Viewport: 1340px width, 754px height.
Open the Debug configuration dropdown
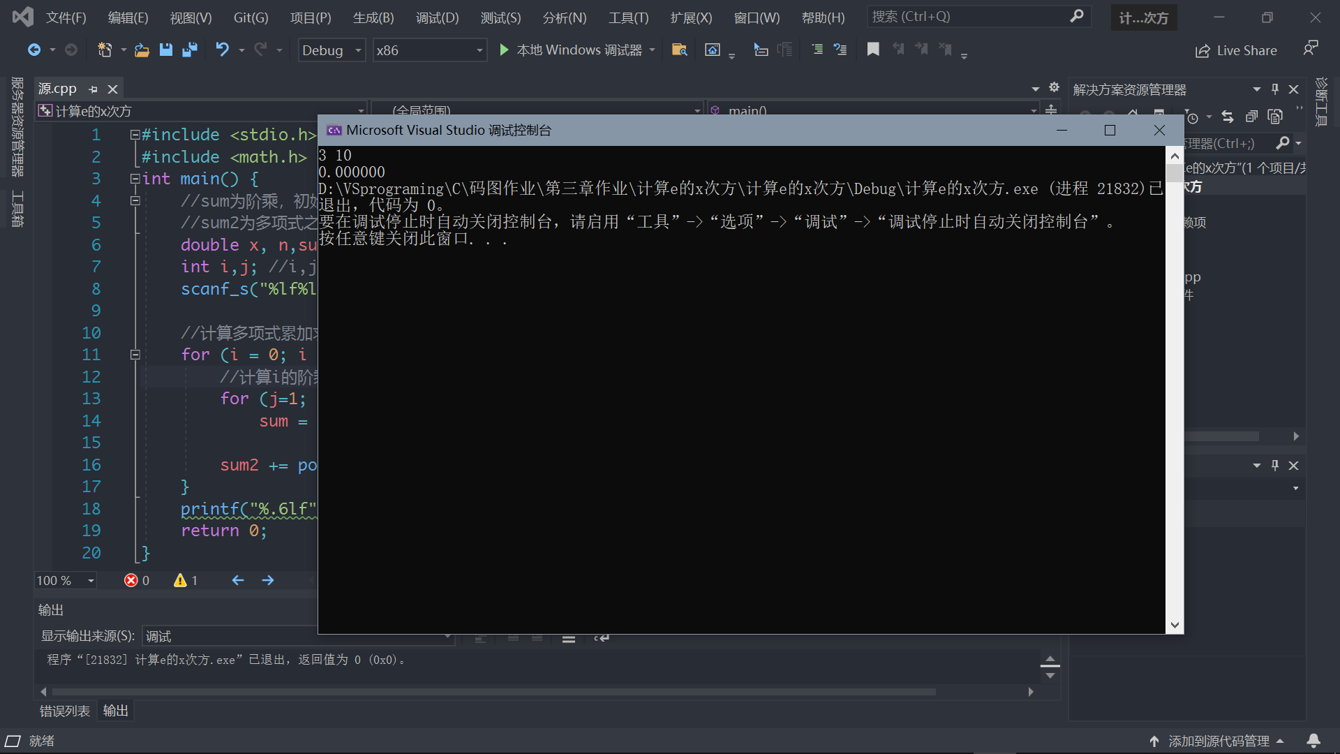(332, 50)
